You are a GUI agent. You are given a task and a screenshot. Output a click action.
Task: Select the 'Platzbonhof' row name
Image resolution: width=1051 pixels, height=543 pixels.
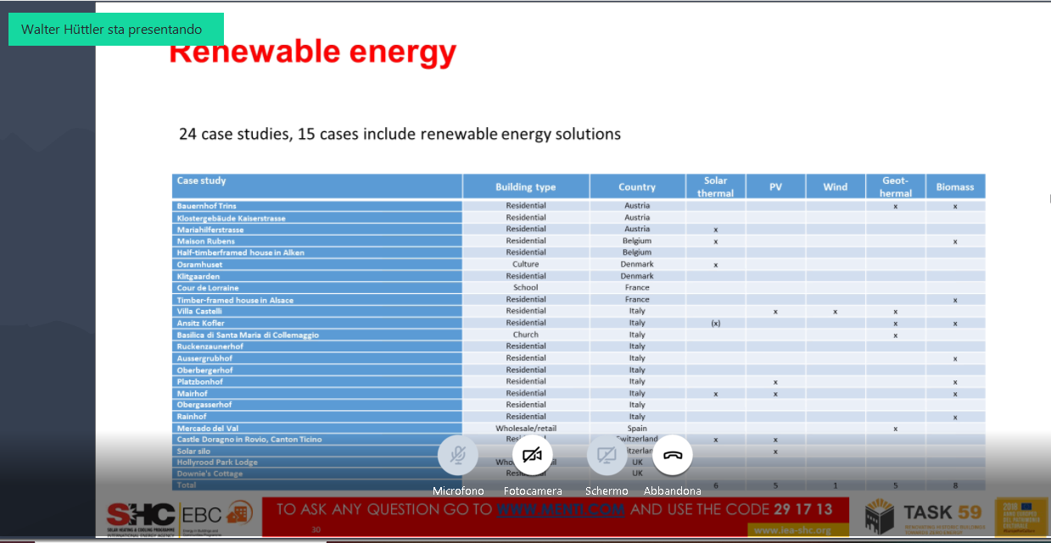click(201, 381)
